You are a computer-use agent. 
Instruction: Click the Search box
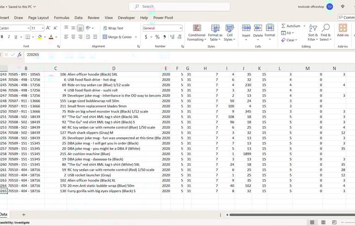click(x=179, y=6)
